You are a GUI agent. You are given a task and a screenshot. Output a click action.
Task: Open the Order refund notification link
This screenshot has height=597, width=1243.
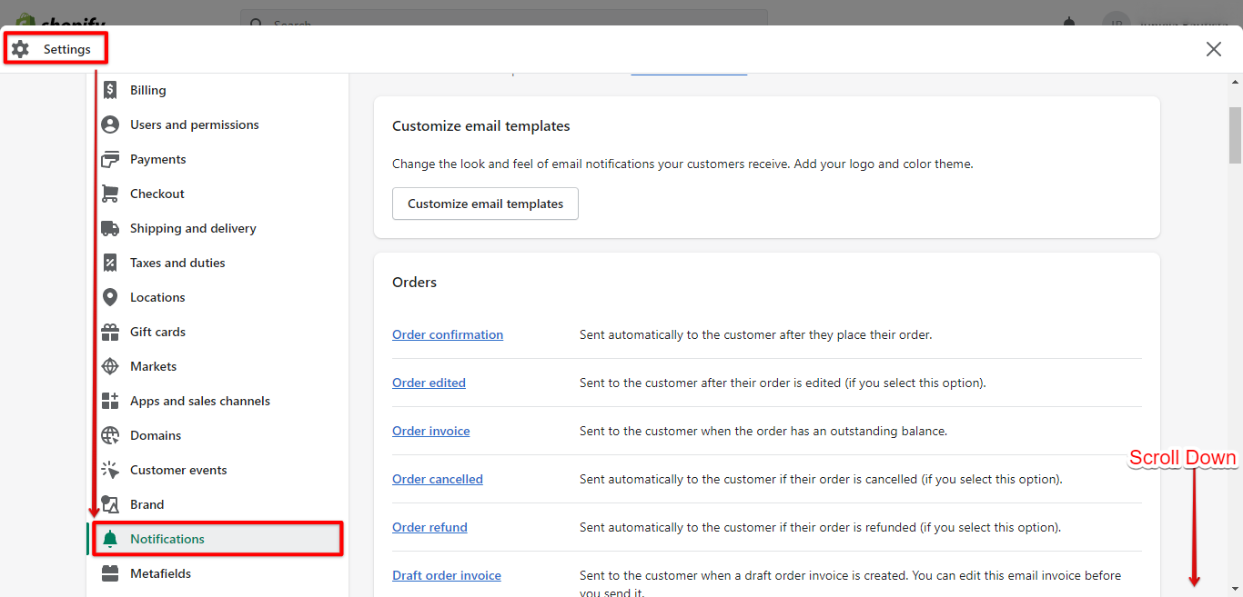pyautogui.click(x=429, y=527)
